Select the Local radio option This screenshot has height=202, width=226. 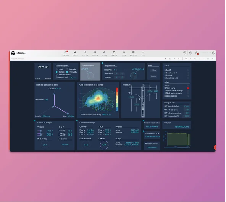pos(56,69)
